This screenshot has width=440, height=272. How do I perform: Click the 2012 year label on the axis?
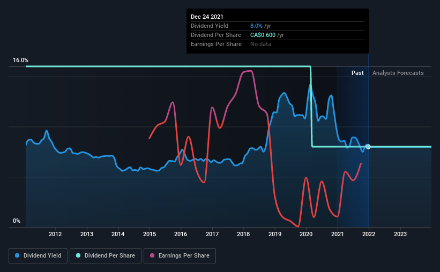pos(55,234)
